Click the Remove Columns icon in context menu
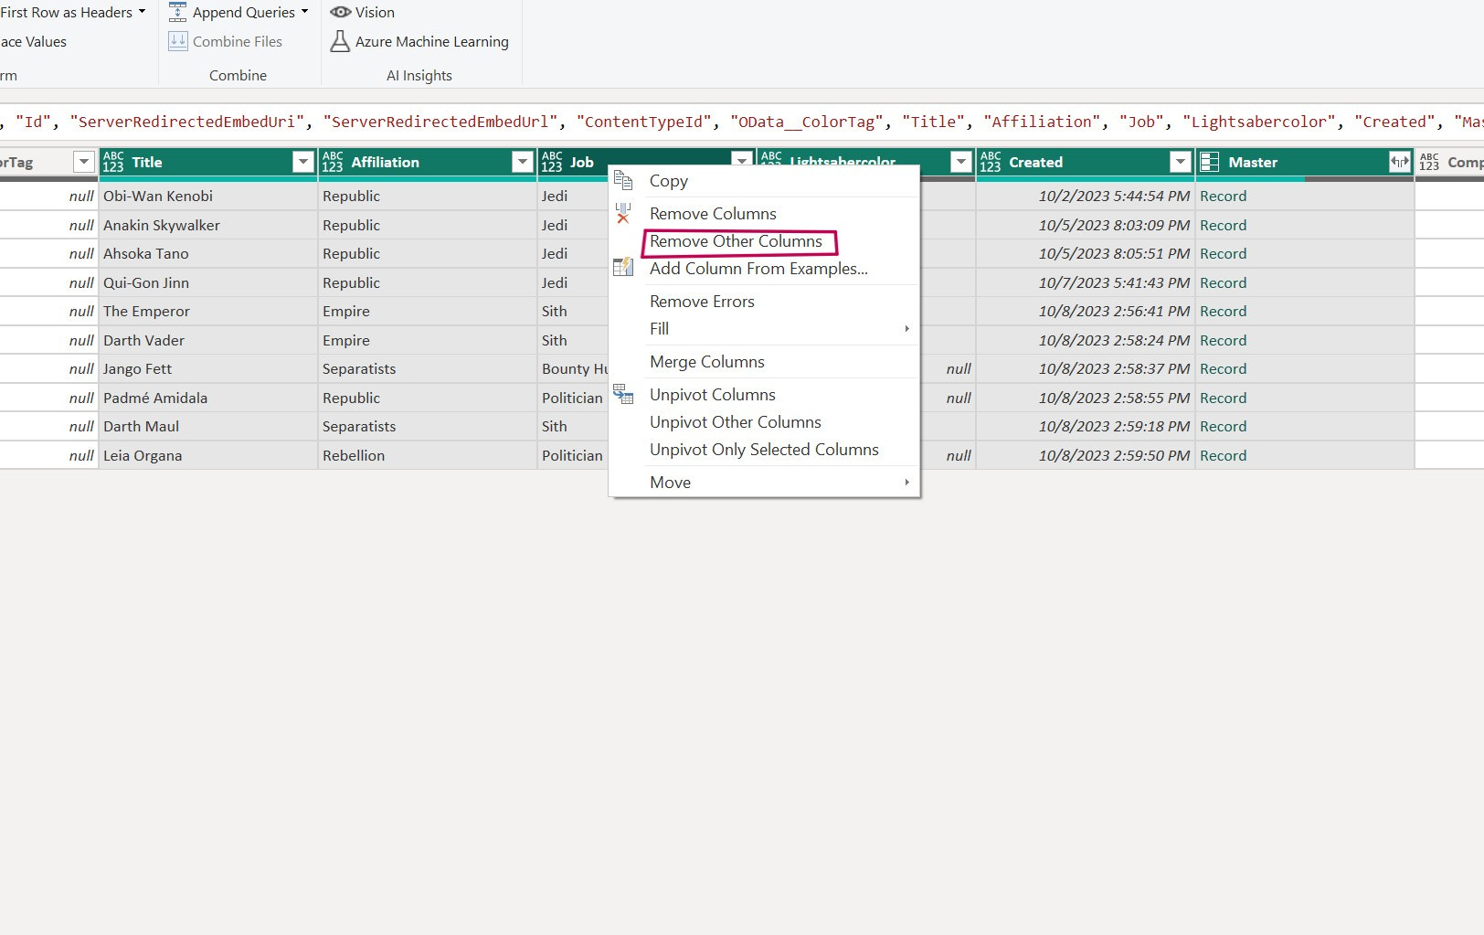 coord(623,213)
